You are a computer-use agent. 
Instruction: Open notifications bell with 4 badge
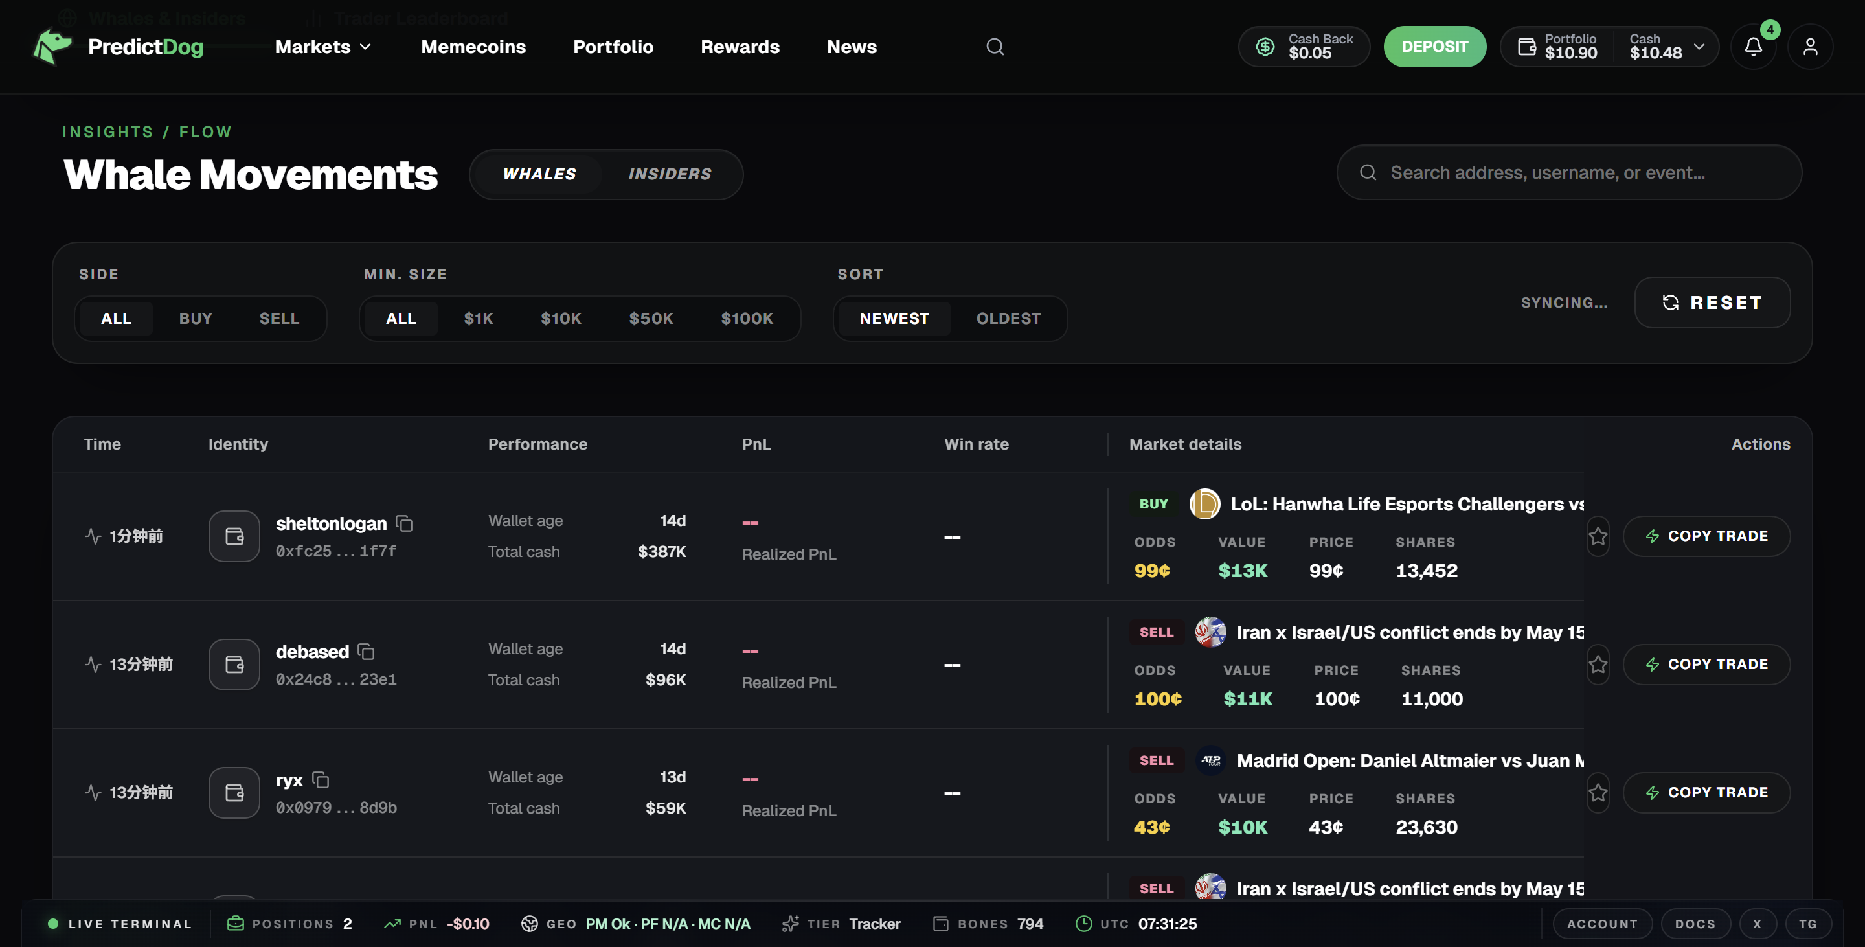click(1754, 47)
